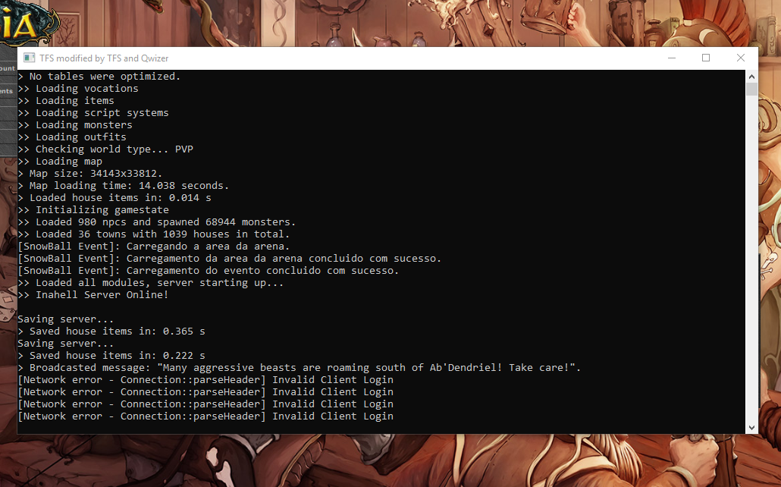The height and width of the screenshot is (487, 781).
Task: Click 'Carregamento da area da arena concluido' line
Action: (230, 258)
